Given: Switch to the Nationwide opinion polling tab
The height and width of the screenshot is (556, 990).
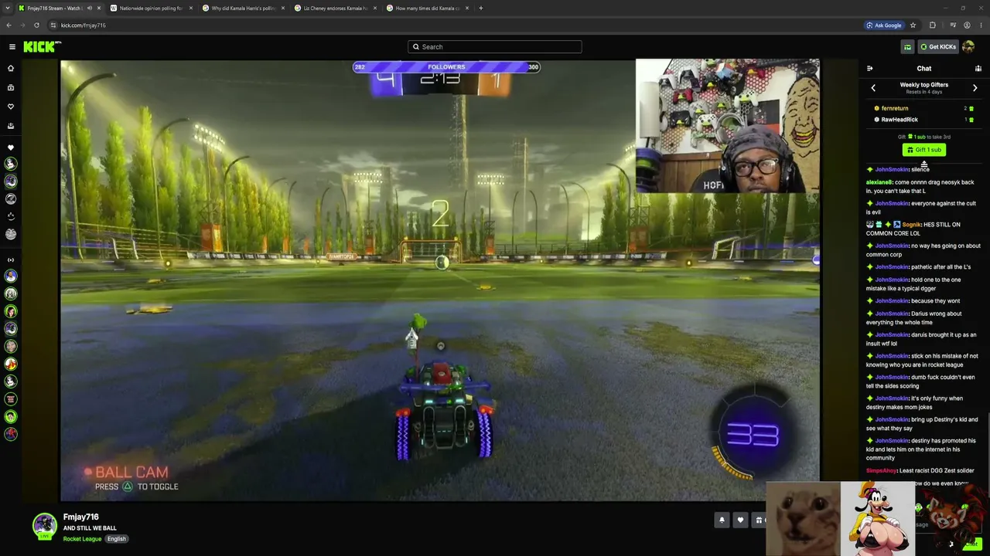Looking at the screenshot, I should [151, 8].
